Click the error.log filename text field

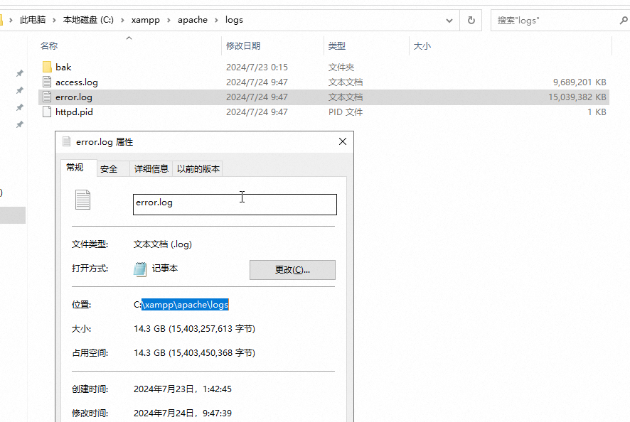[x=235, y=204]
